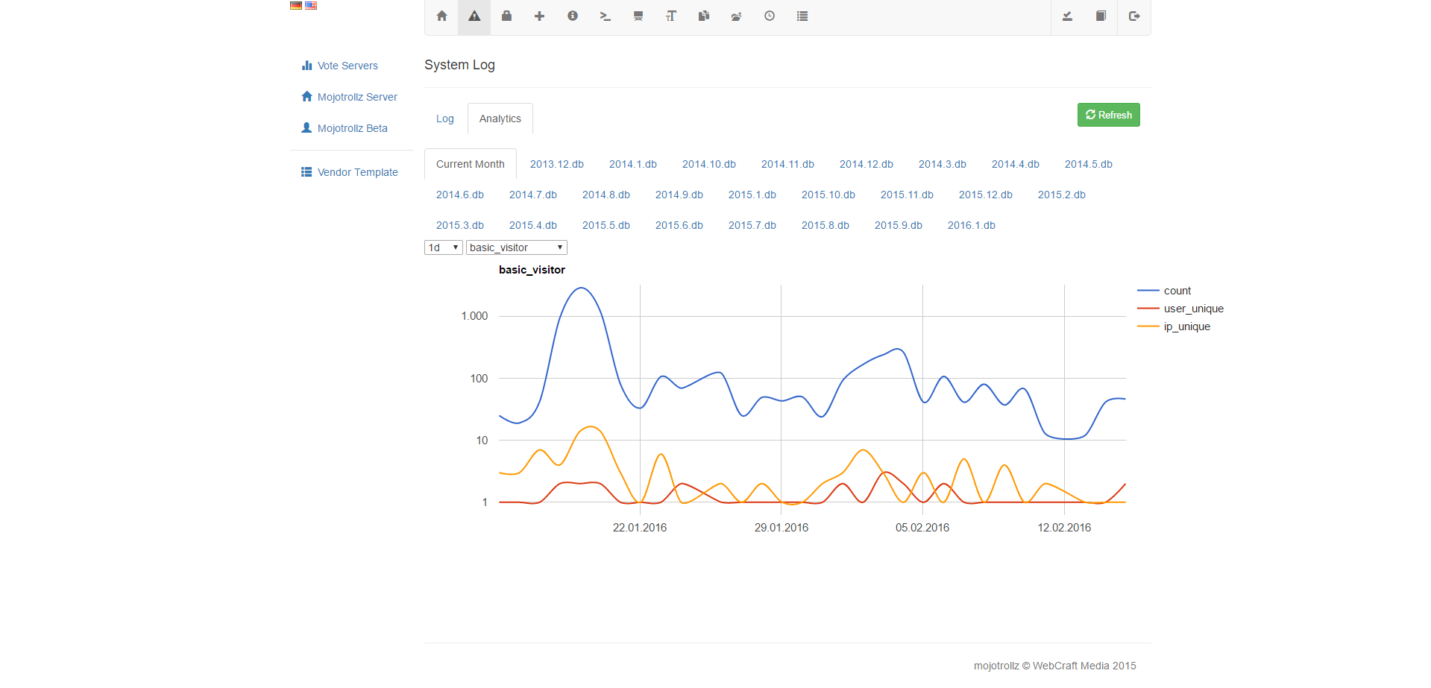Open the 2016.1.db tab
The width and height of the screenshot is (1431, 688).
971,225
